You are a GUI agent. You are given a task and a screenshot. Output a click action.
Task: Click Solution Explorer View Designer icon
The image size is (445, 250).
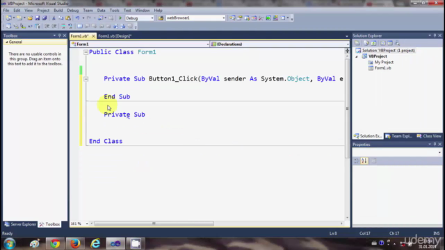click(390, 43)
